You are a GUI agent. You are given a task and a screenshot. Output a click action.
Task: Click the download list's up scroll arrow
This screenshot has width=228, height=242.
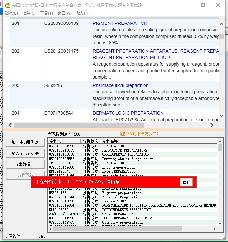[x=220, y=141]
